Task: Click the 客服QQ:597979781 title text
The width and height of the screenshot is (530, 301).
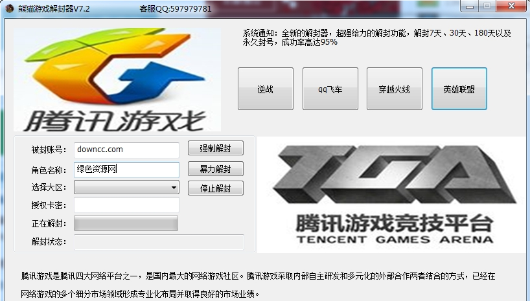Action: pos(176,8)
